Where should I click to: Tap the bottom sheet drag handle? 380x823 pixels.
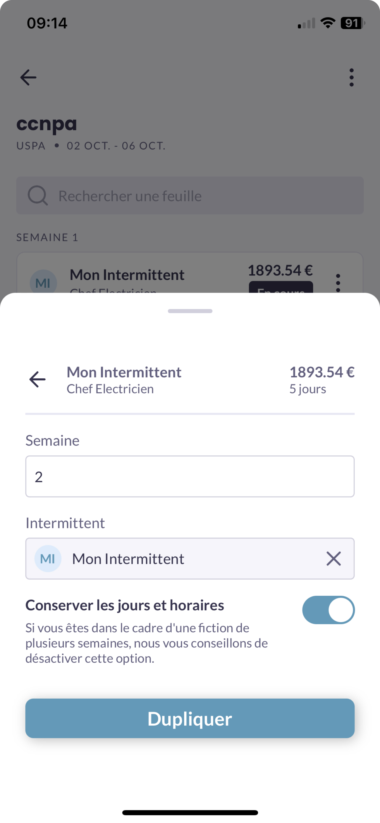click(x=190, y=311)
